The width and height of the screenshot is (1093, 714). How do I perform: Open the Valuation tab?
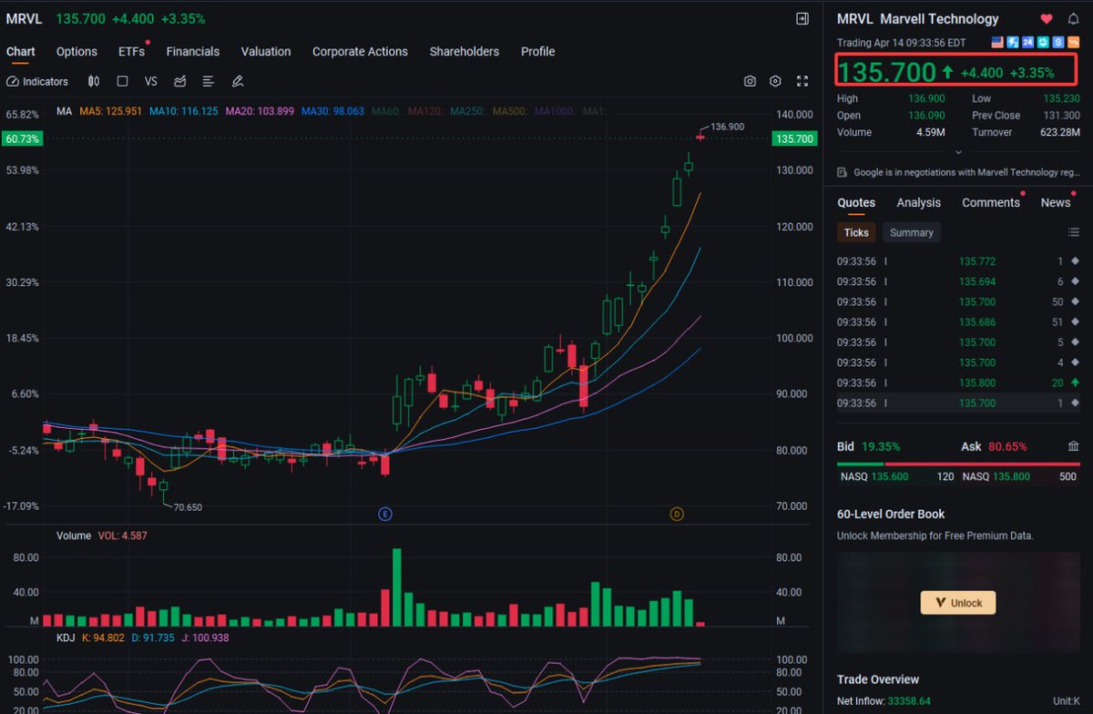click(266, 52)
